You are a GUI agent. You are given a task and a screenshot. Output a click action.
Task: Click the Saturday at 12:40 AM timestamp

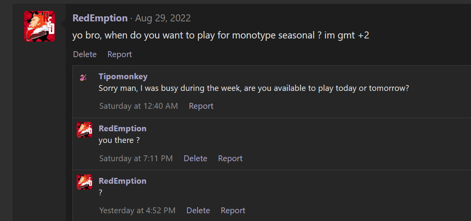click(x=138, y=106)
